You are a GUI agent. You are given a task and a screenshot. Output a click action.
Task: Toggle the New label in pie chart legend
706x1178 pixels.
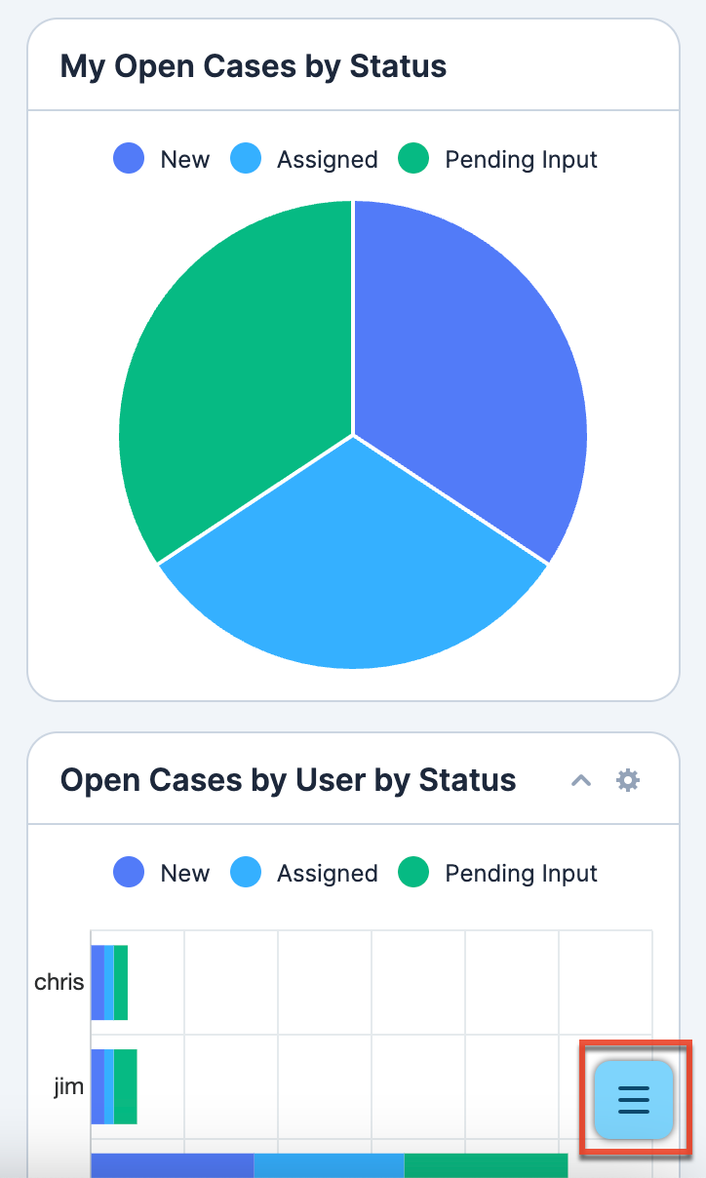click(x=185, y=159)
